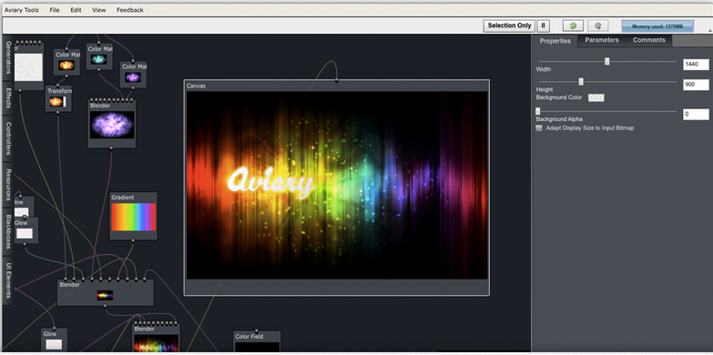The image size is (713, 355).
Task: Select the Color Mat node with teal thumbnail
Action: pyautogui.click(x=99, y=56)
